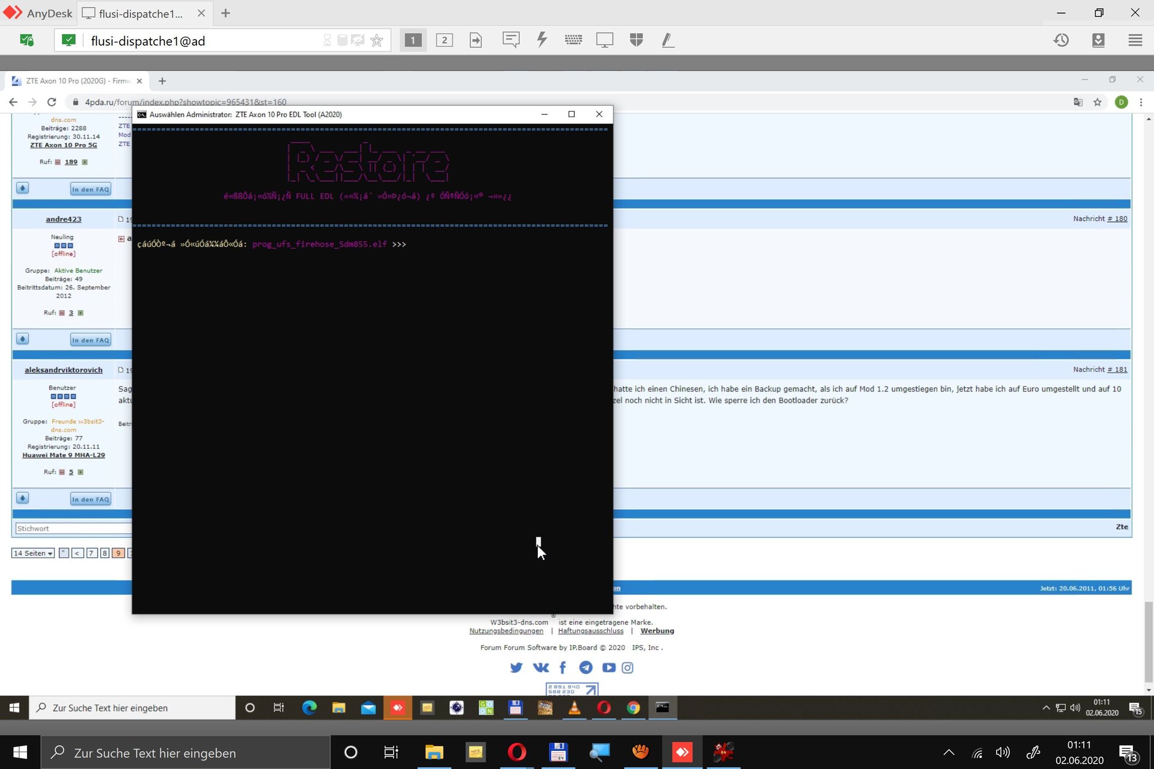Select ZTE Axon 10 Pro browser tab
The height and width of the screenshot is (769, 1154).
pos(77,81)
